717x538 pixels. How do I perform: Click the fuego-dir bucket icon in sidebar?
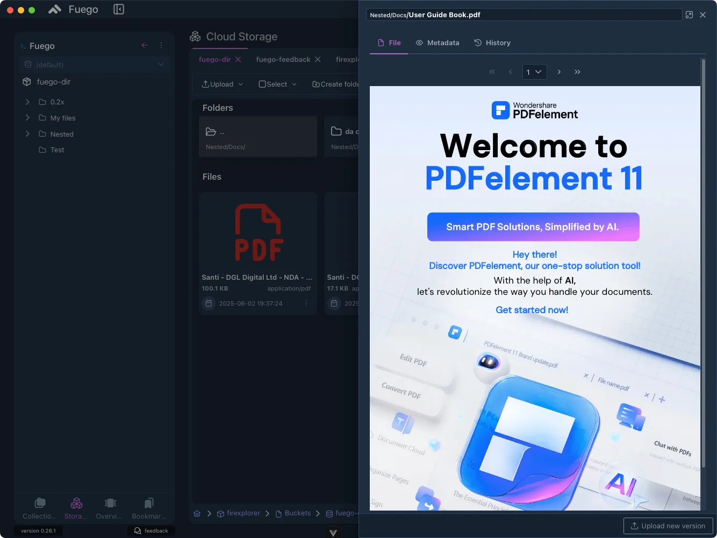point(27,82)
